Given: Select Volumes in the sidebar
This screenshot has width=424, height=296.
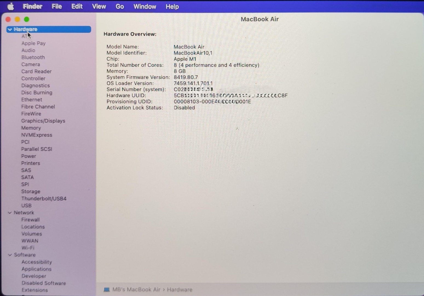Looking at the screenshot, I should tap(32, 234).
